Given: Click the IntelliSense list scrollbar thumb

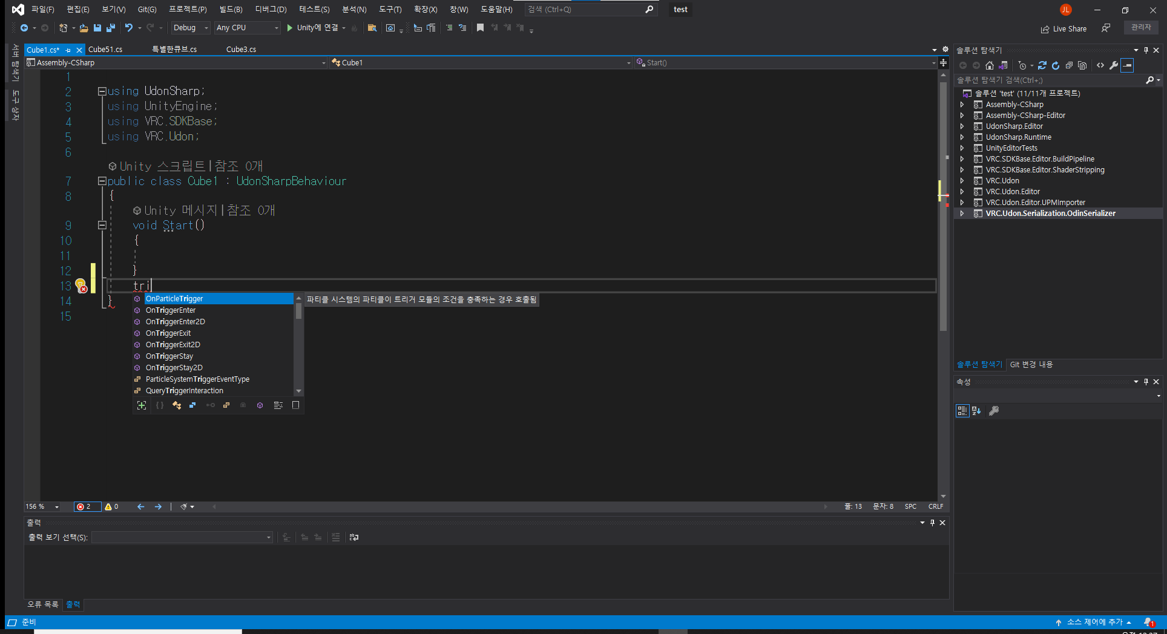Looking at the screenshot, I should (x=298, y=311).
